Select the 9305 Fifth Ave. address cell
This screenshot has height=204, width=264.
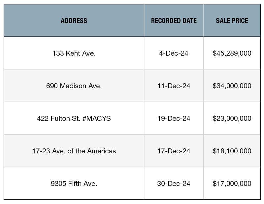pos(74,184)
